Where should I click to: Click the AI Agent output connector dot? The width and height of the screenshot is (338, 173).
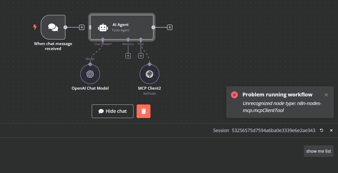153,27
